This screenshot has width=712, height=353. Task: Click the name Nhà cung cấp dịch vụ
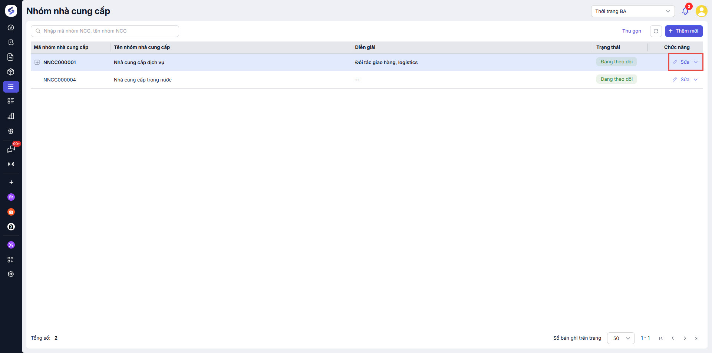click(x=139, y=62)
